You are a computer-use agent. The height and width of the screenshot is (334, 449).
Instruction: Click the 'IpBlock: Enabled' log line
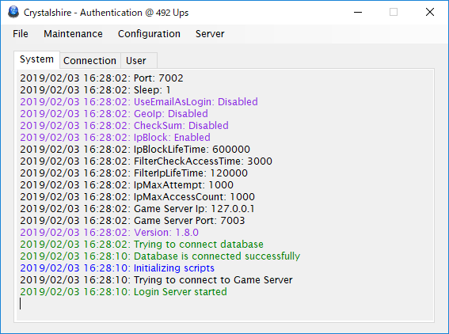(x=115, y=138)
